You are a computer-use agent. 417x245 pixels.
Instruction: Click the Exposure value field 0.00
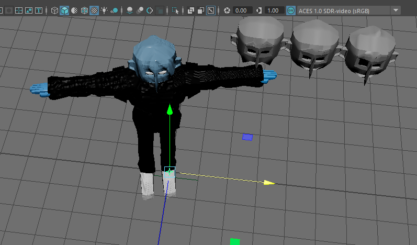pyautogui.click(x=243, y=10)
